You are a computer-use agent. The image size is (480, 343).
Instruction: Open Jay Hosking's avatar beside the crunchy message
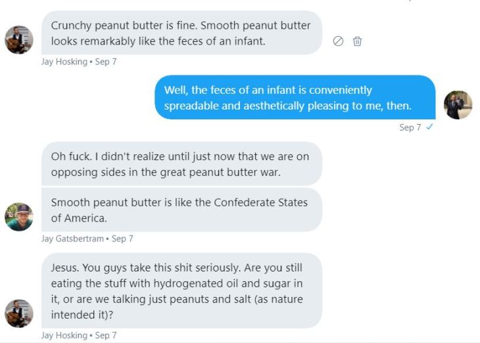pyautogui.click(x=19, y=40)
